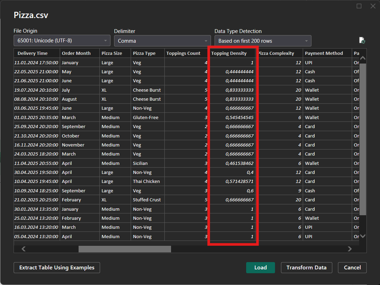Open the Data Type Detection dropdown
Screen dimensions: 380x285
(x=263, y=41)
